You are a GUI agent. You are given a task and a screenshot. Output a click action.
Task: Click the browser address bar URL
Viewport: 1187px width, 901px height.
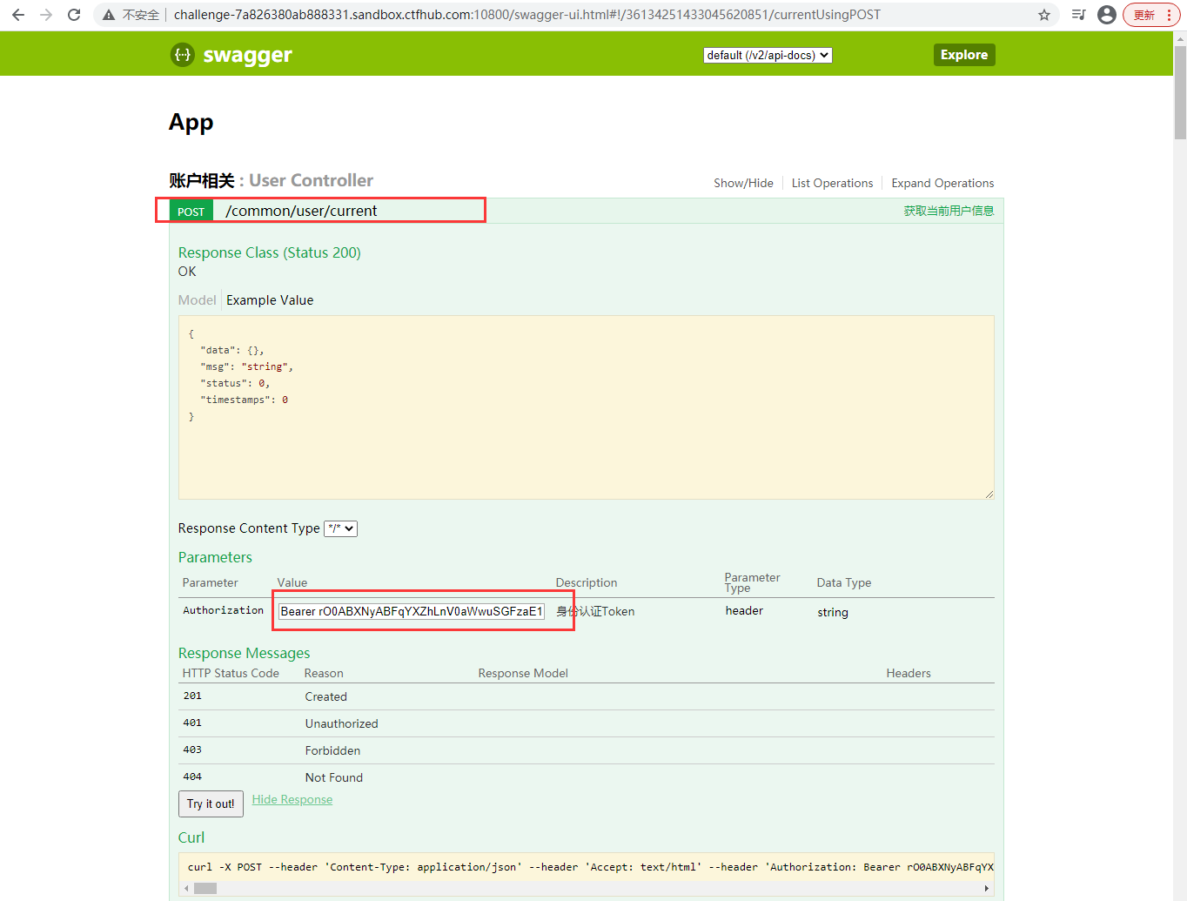coord(526,15)
